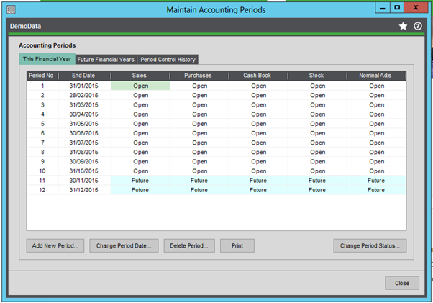Click the Sales column header
The image size is (433, 303).
tap(140, 76)
